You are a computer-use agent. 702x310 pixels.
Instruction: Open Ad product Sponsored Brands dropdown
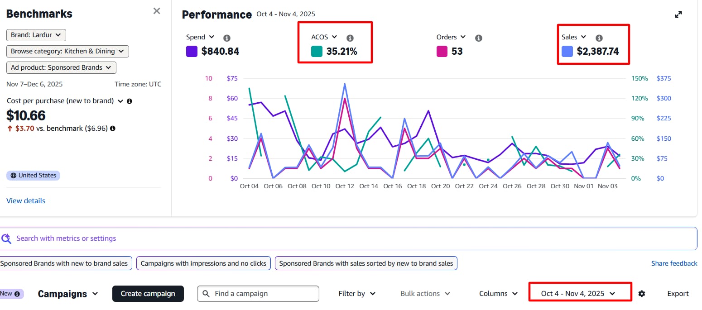[61, 67]
